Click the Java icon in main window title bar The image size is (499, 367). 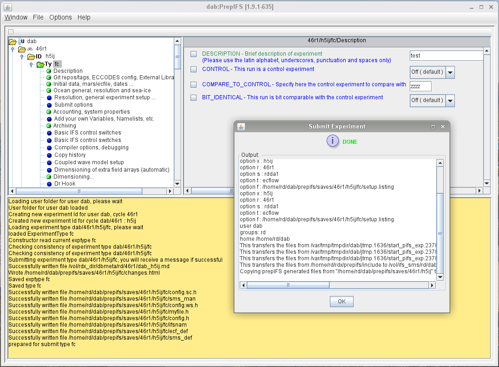coord(8,7)
